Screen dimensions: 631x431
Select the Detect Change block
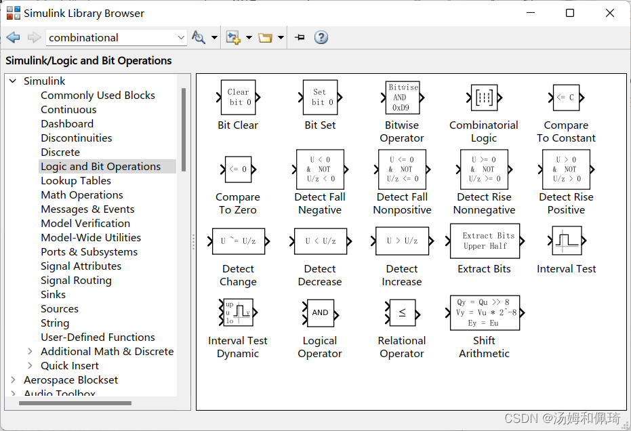pos(239,241)
